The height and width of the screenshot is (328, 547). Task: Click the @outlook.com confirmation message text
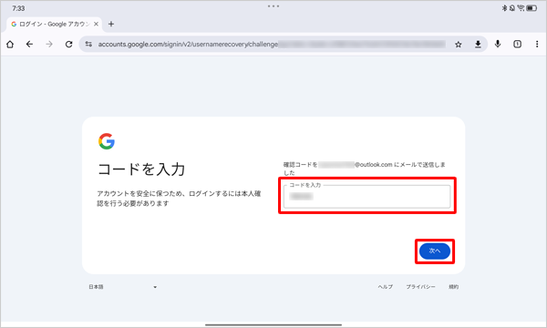[x=364, y=169]
